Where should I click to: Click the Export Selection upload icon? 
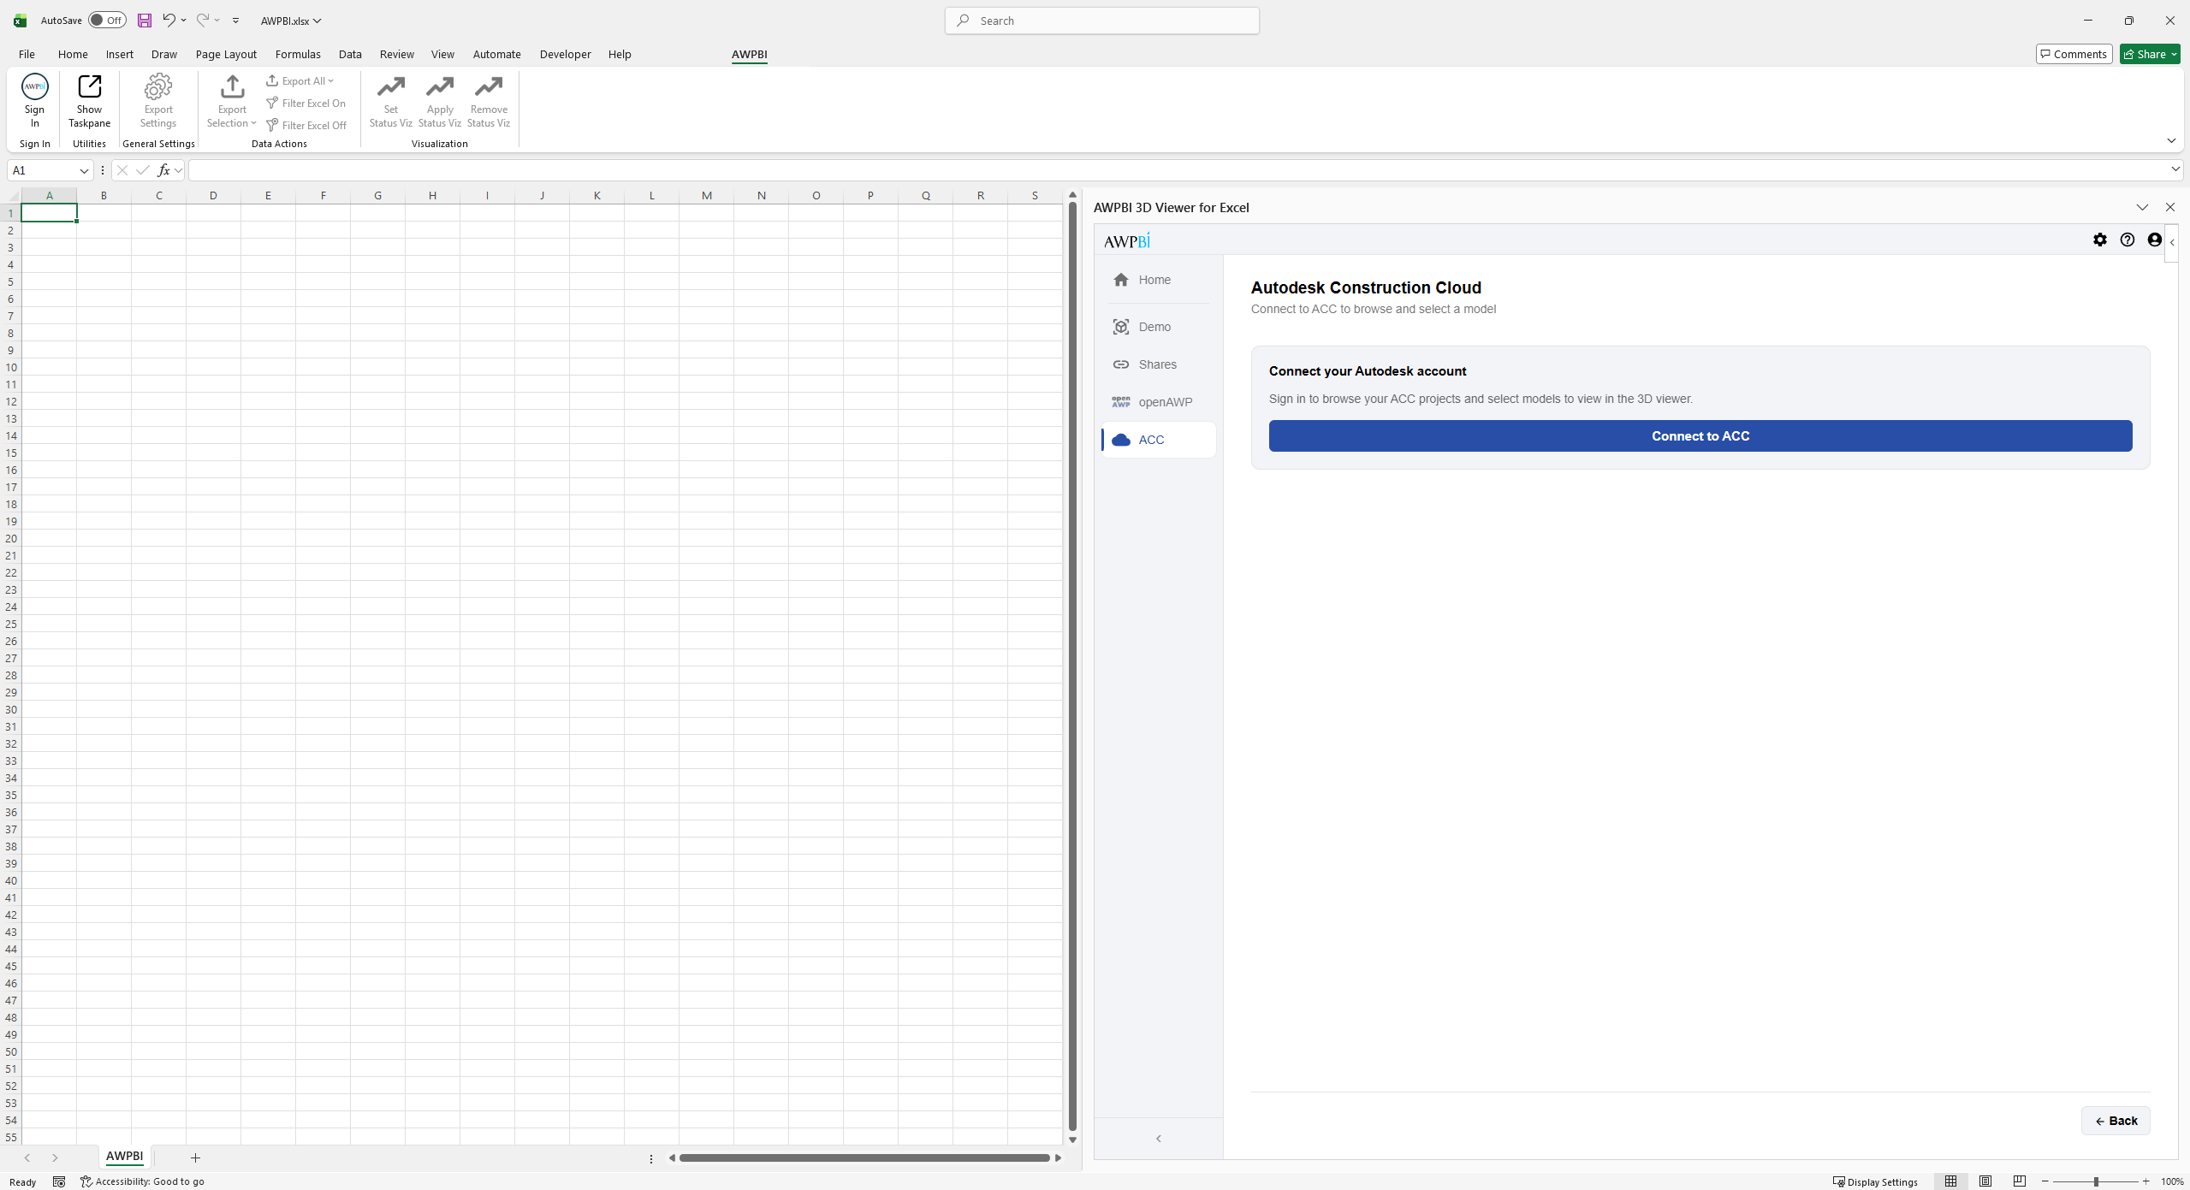point(232,87)
